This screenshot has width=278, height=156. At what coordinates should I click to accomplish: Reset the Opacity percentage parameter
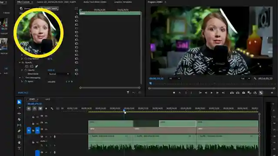pyautogui.click(x=76, y=70)
